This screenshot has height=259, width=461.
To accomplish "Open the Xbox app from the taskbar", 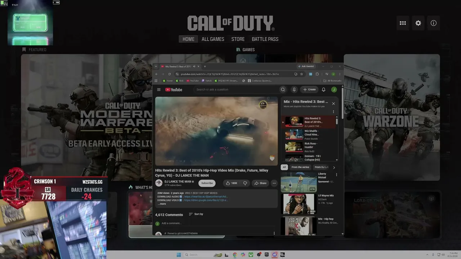I will (251, 255).
